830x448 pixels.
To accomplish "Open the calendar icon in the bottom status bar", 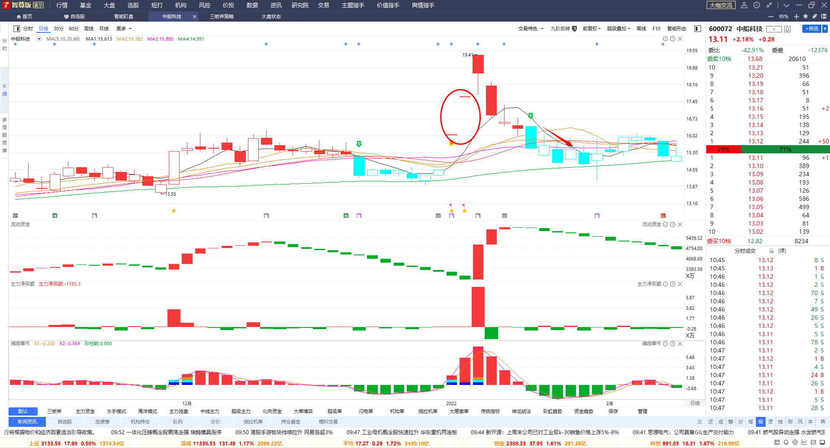I will [x=777, y=442].
